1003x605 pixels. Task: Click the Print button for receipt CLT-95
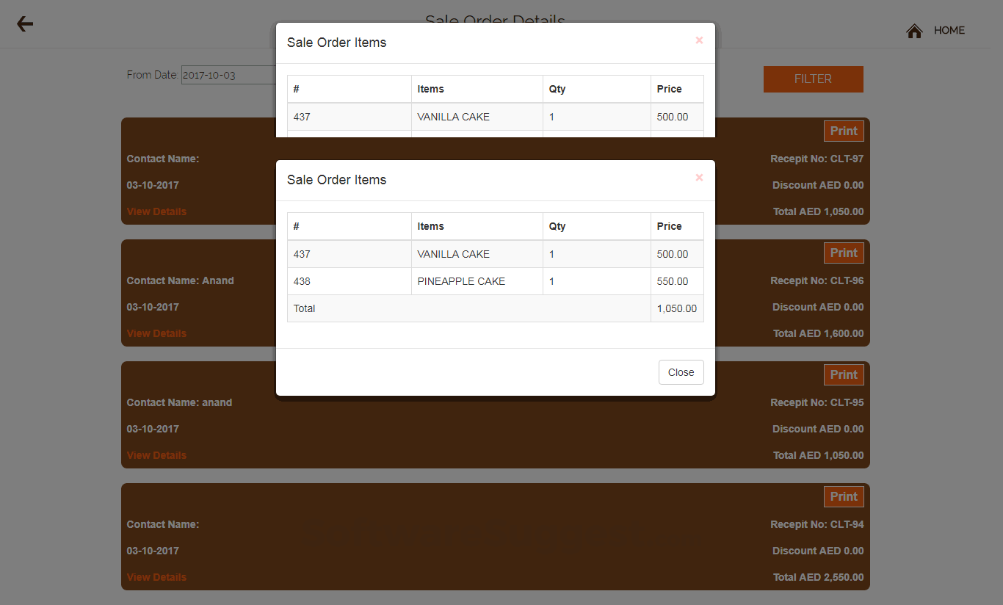pyautogui.click(x=843, y=374)
